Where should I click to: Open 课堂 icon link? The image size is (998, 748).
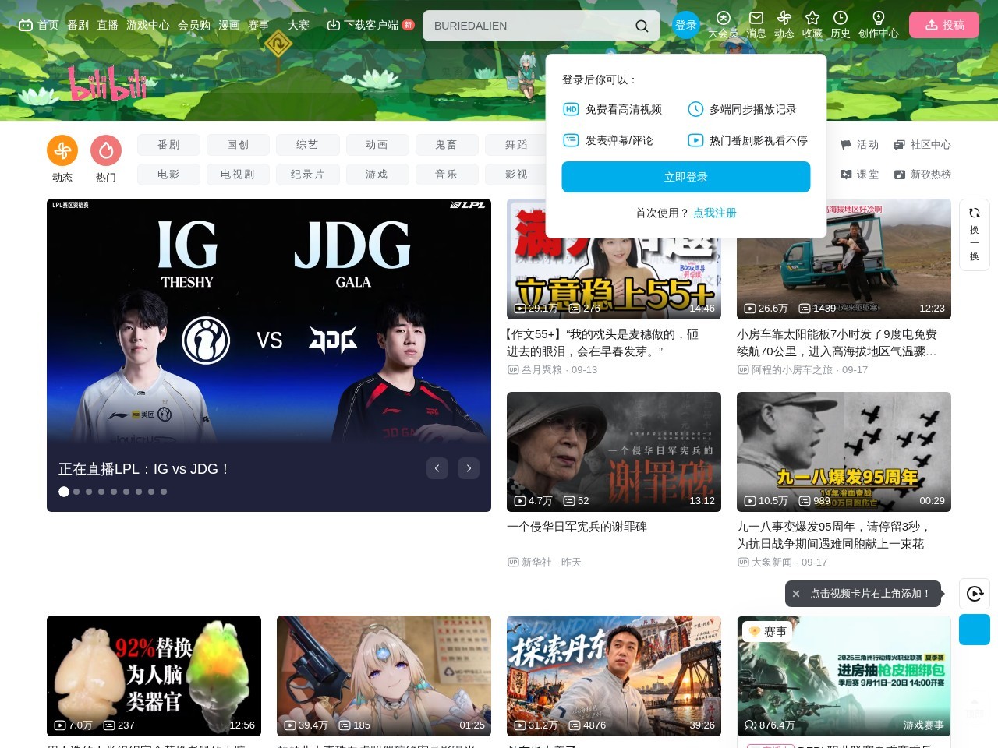point(859,175)
